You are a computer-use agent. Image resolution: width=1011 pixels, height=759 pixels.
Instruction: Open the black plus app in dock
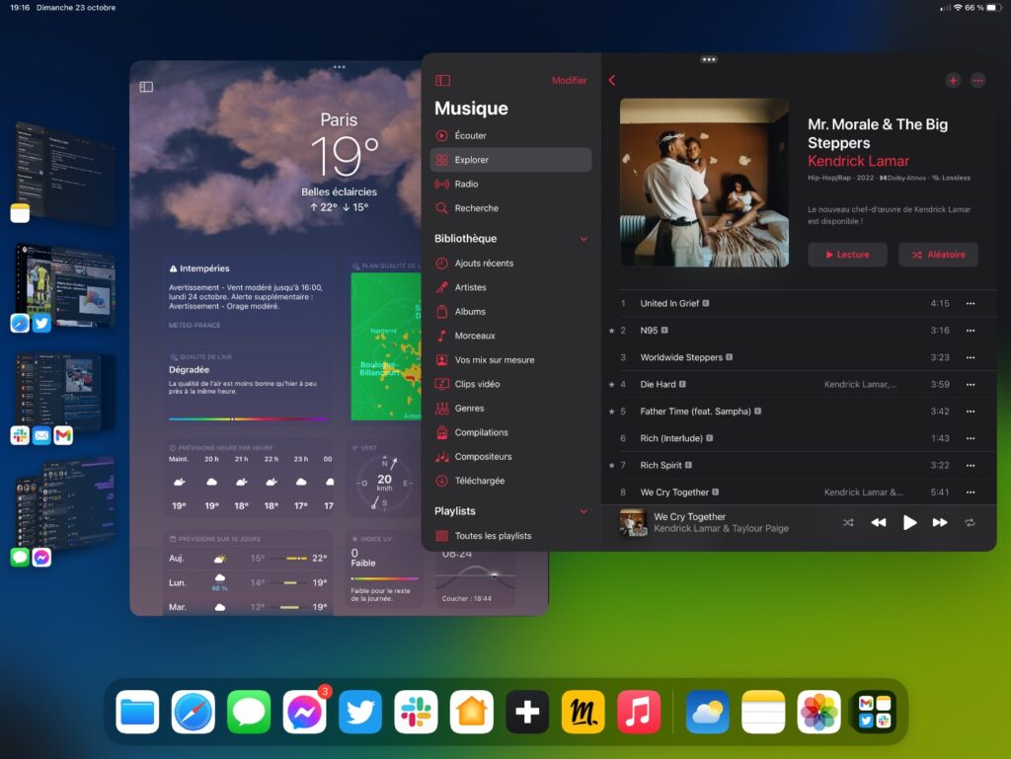[x=527, y=712]
